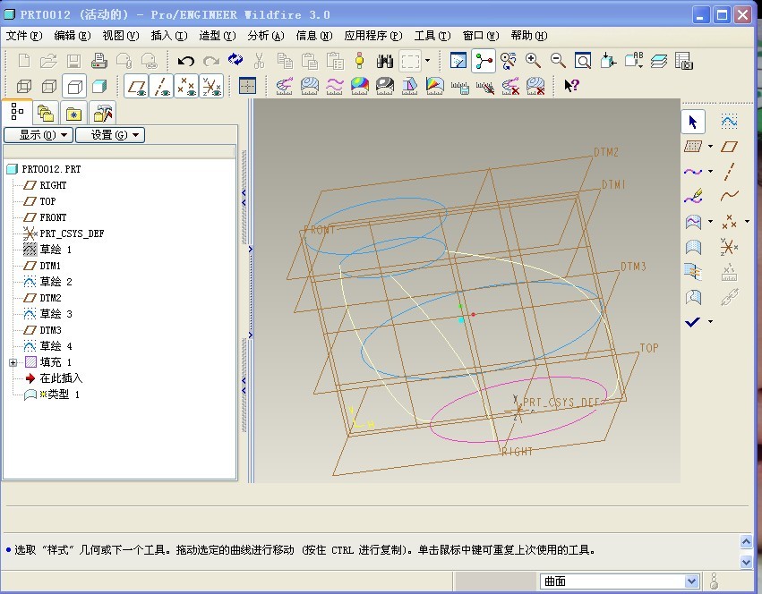Zoom out with magnifier minus icon

(x=558, y=61)
